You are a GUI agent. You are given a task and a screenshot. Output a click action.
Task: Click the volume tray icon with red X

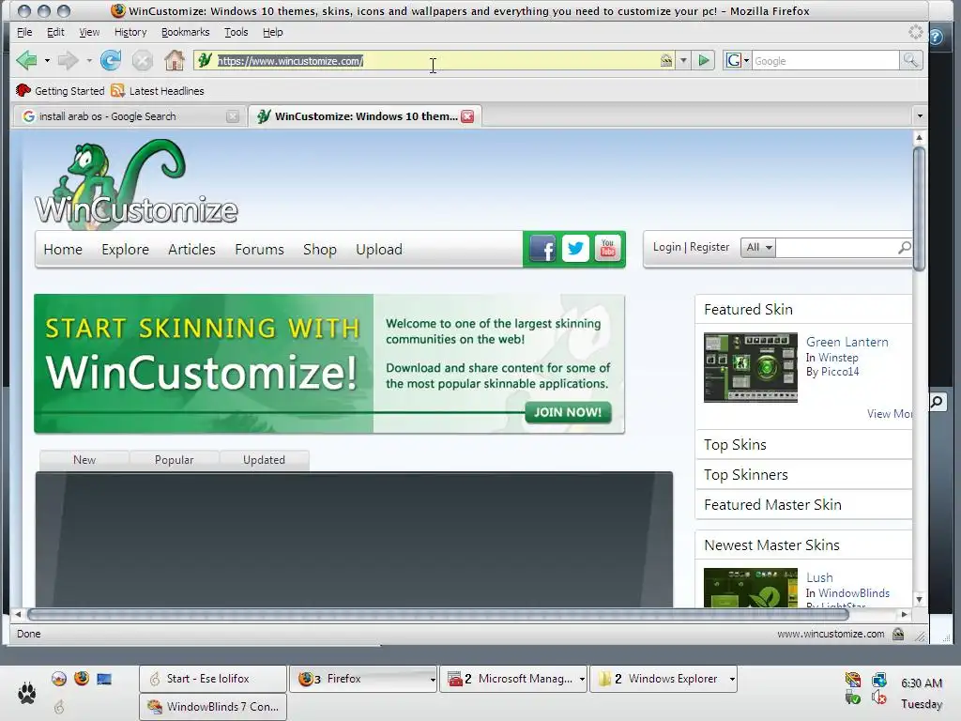point(878,698)
